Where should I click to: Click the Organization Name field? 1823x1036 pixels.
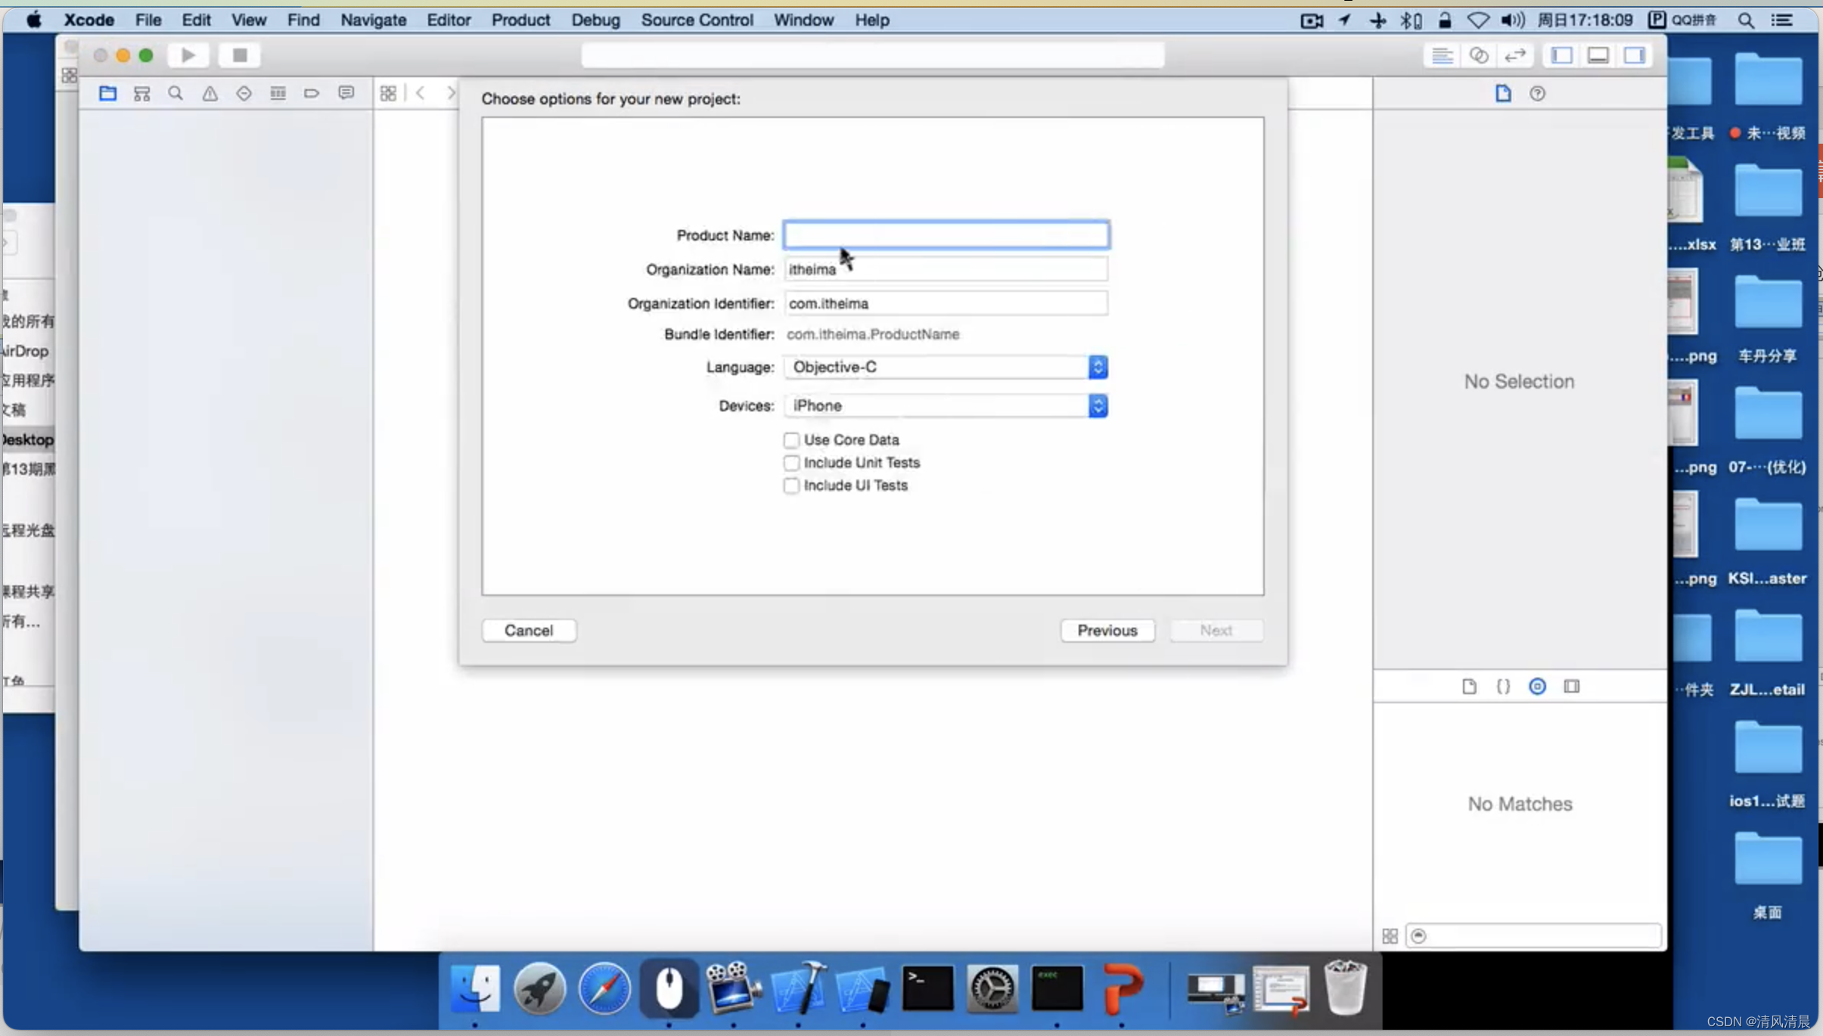tap(946, 269)
